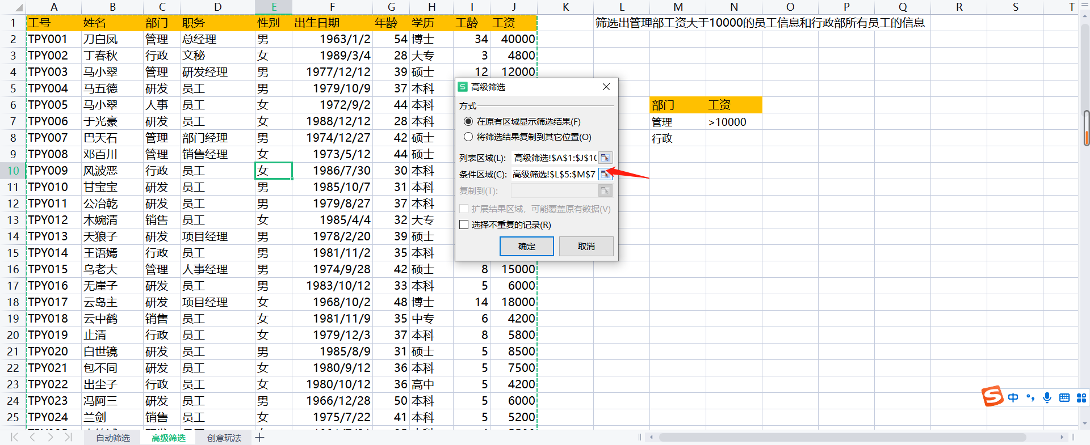1090x445 pixels.
Task: Close the 高级筛选 dialog
Action: [606, 87]
